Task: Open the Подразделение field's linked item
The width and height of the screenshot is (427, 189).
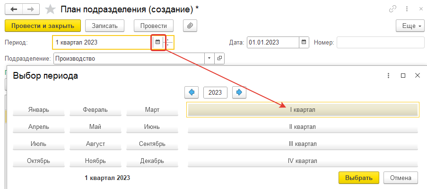Action: 219,58
